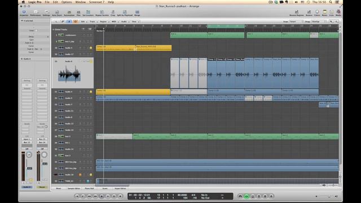Open the Notes panel from the toolbar
361x203 pixels.
pos(325,12)
